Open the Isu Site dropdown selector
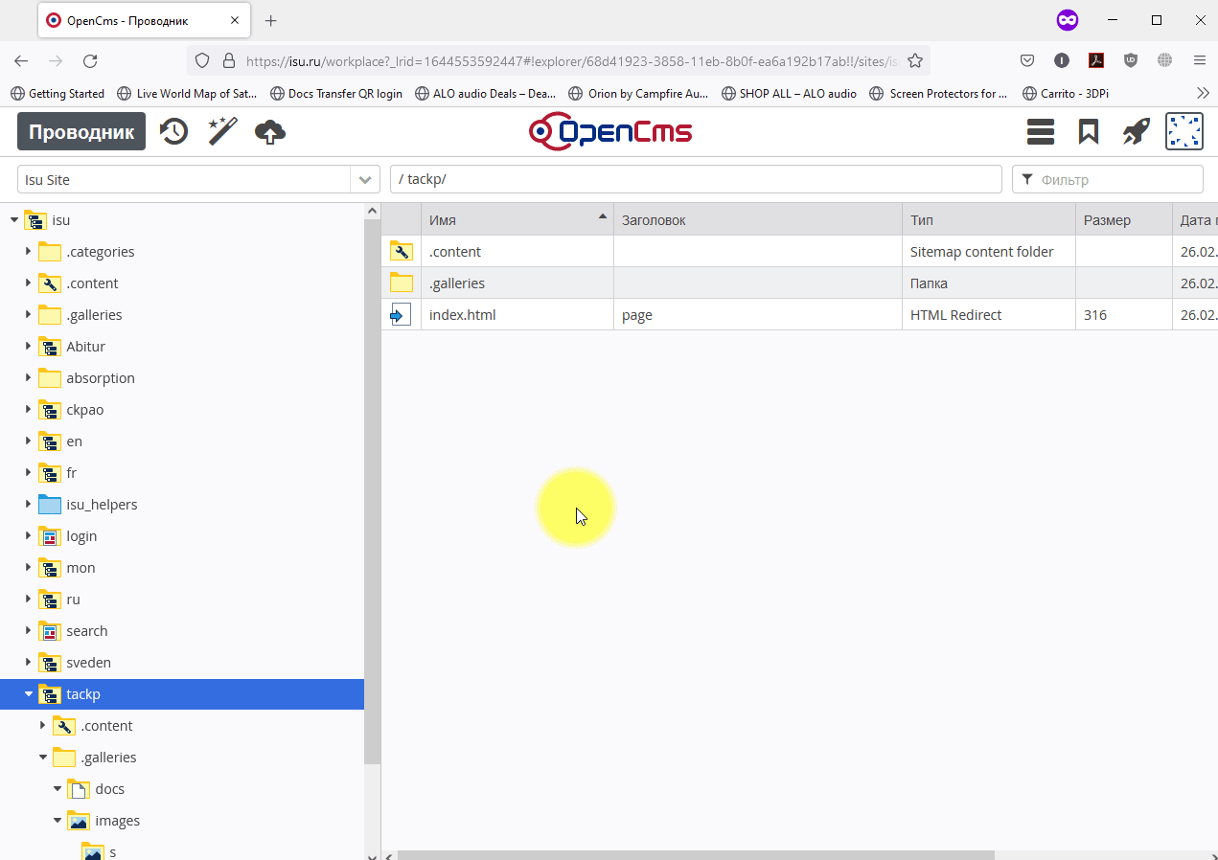This screenshot has height=860, width=1218. (x=364, y=178)
